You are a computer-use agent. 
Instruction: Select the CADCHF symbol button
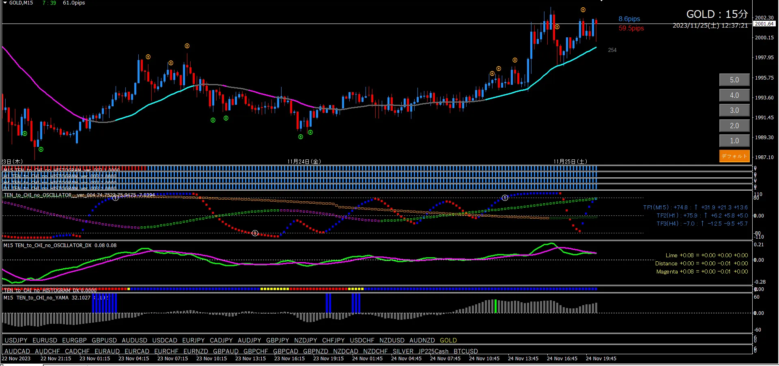tap(77, 351)
